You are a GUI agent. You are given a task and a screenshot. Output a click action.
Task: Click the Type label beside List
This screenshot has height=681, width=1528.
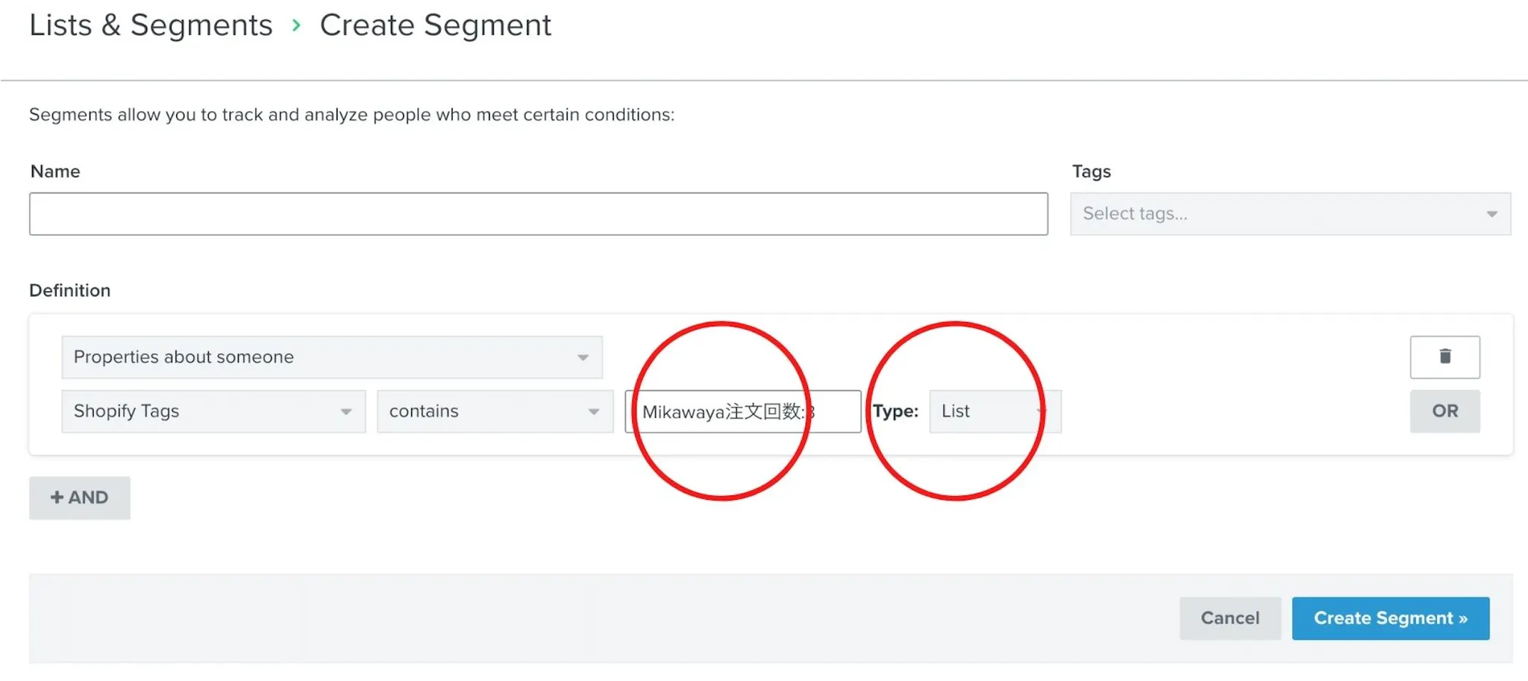[x=895, y=412]
